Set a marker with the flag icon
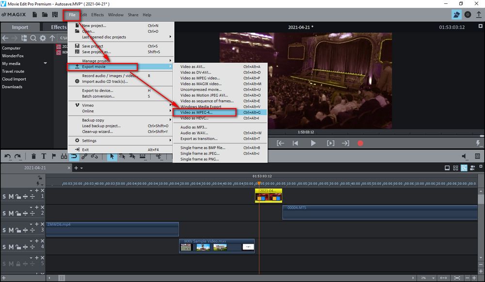 pos(54,157)
